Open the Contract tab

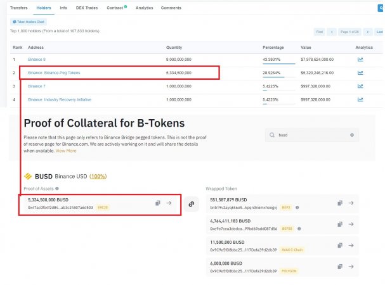point(115,8)
